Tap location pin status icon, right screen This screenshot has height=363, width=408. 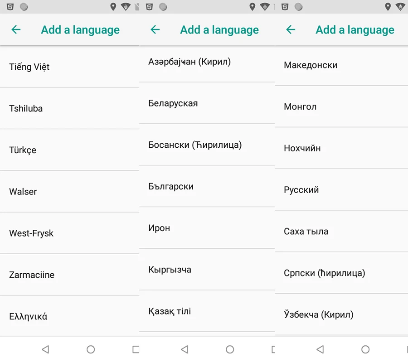pyautogui.click(x=388, y=7)
